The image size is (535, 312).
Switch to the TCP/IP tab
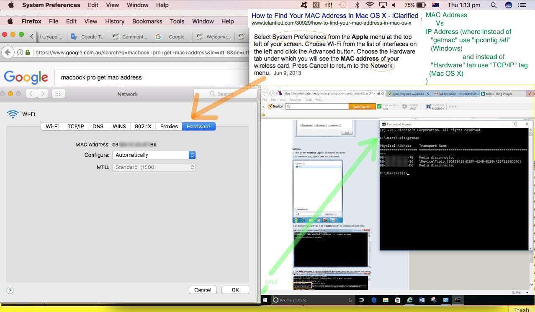point(76,126)
